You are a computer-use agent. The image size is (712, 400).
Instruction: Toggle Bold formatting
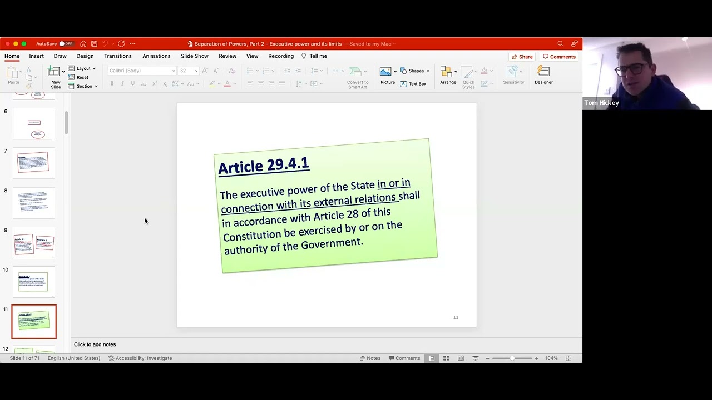pyautogui.click(x=112, y=84)
